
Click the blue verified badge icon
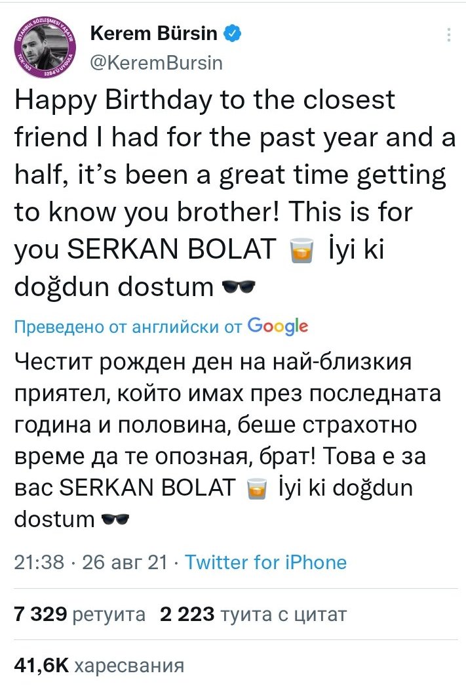coord(233,33)
